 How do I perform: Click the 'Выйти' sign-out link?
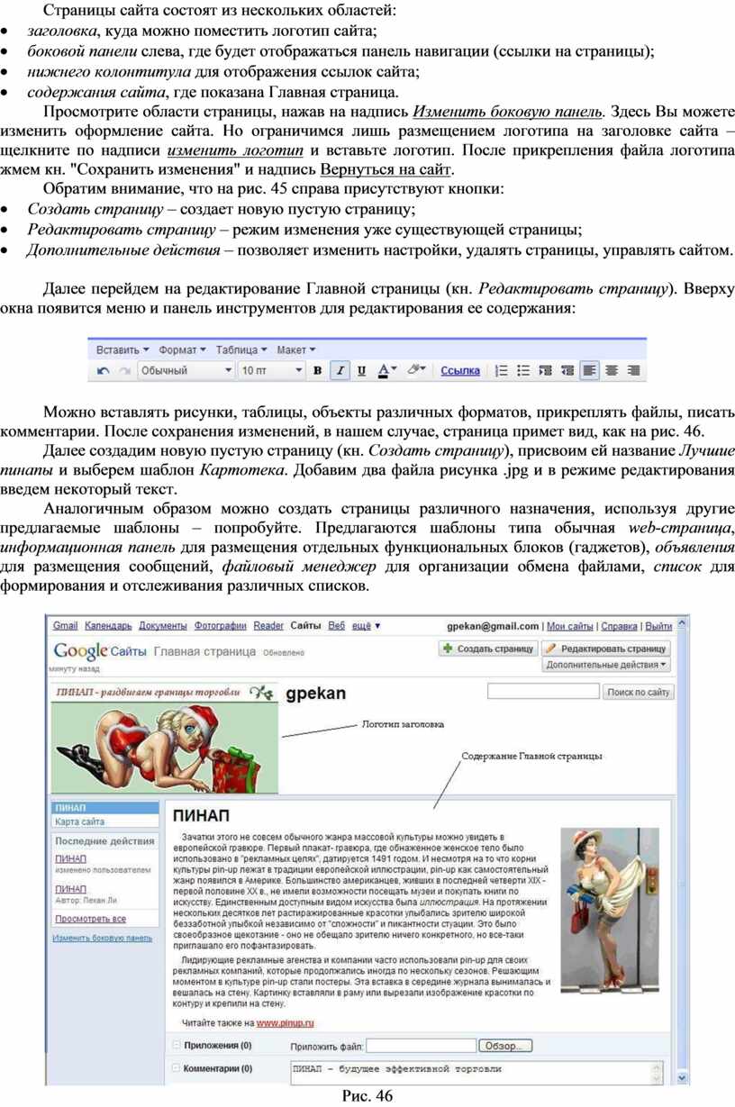click(x=659, y=626)
